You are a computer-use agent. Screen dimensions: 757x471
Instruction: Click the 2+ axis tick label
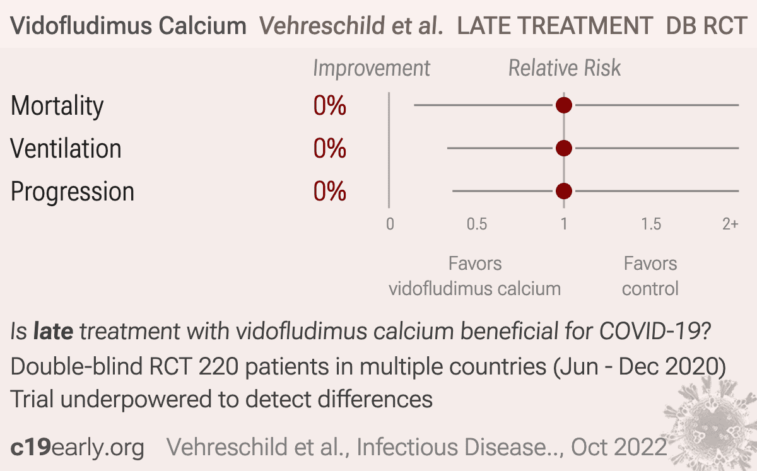731,224
